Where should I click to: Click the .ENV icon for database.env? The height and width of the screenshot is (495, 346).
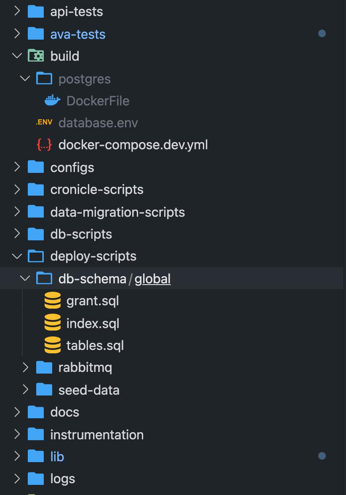click(44, 122)
